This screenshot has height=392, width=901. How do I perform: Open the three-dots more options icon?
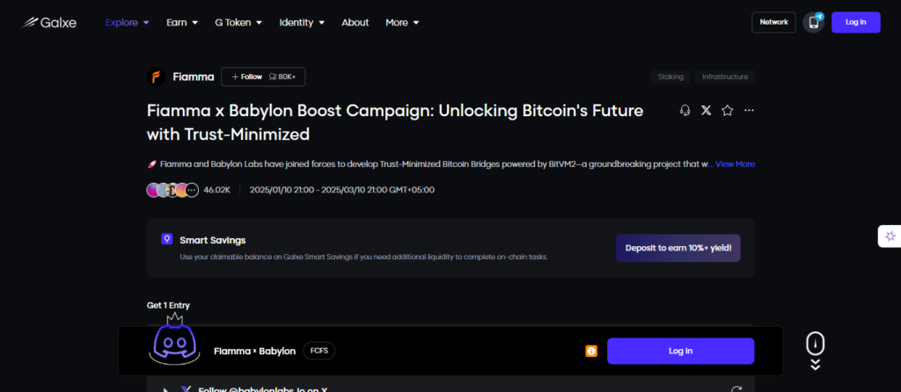[x=749, y=111]
